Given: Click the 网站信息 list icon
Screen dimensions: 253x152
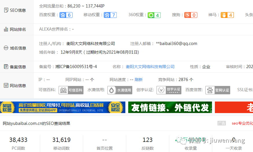Looking at the screenshot, I should pyautogui.click(x=6, y=85).
